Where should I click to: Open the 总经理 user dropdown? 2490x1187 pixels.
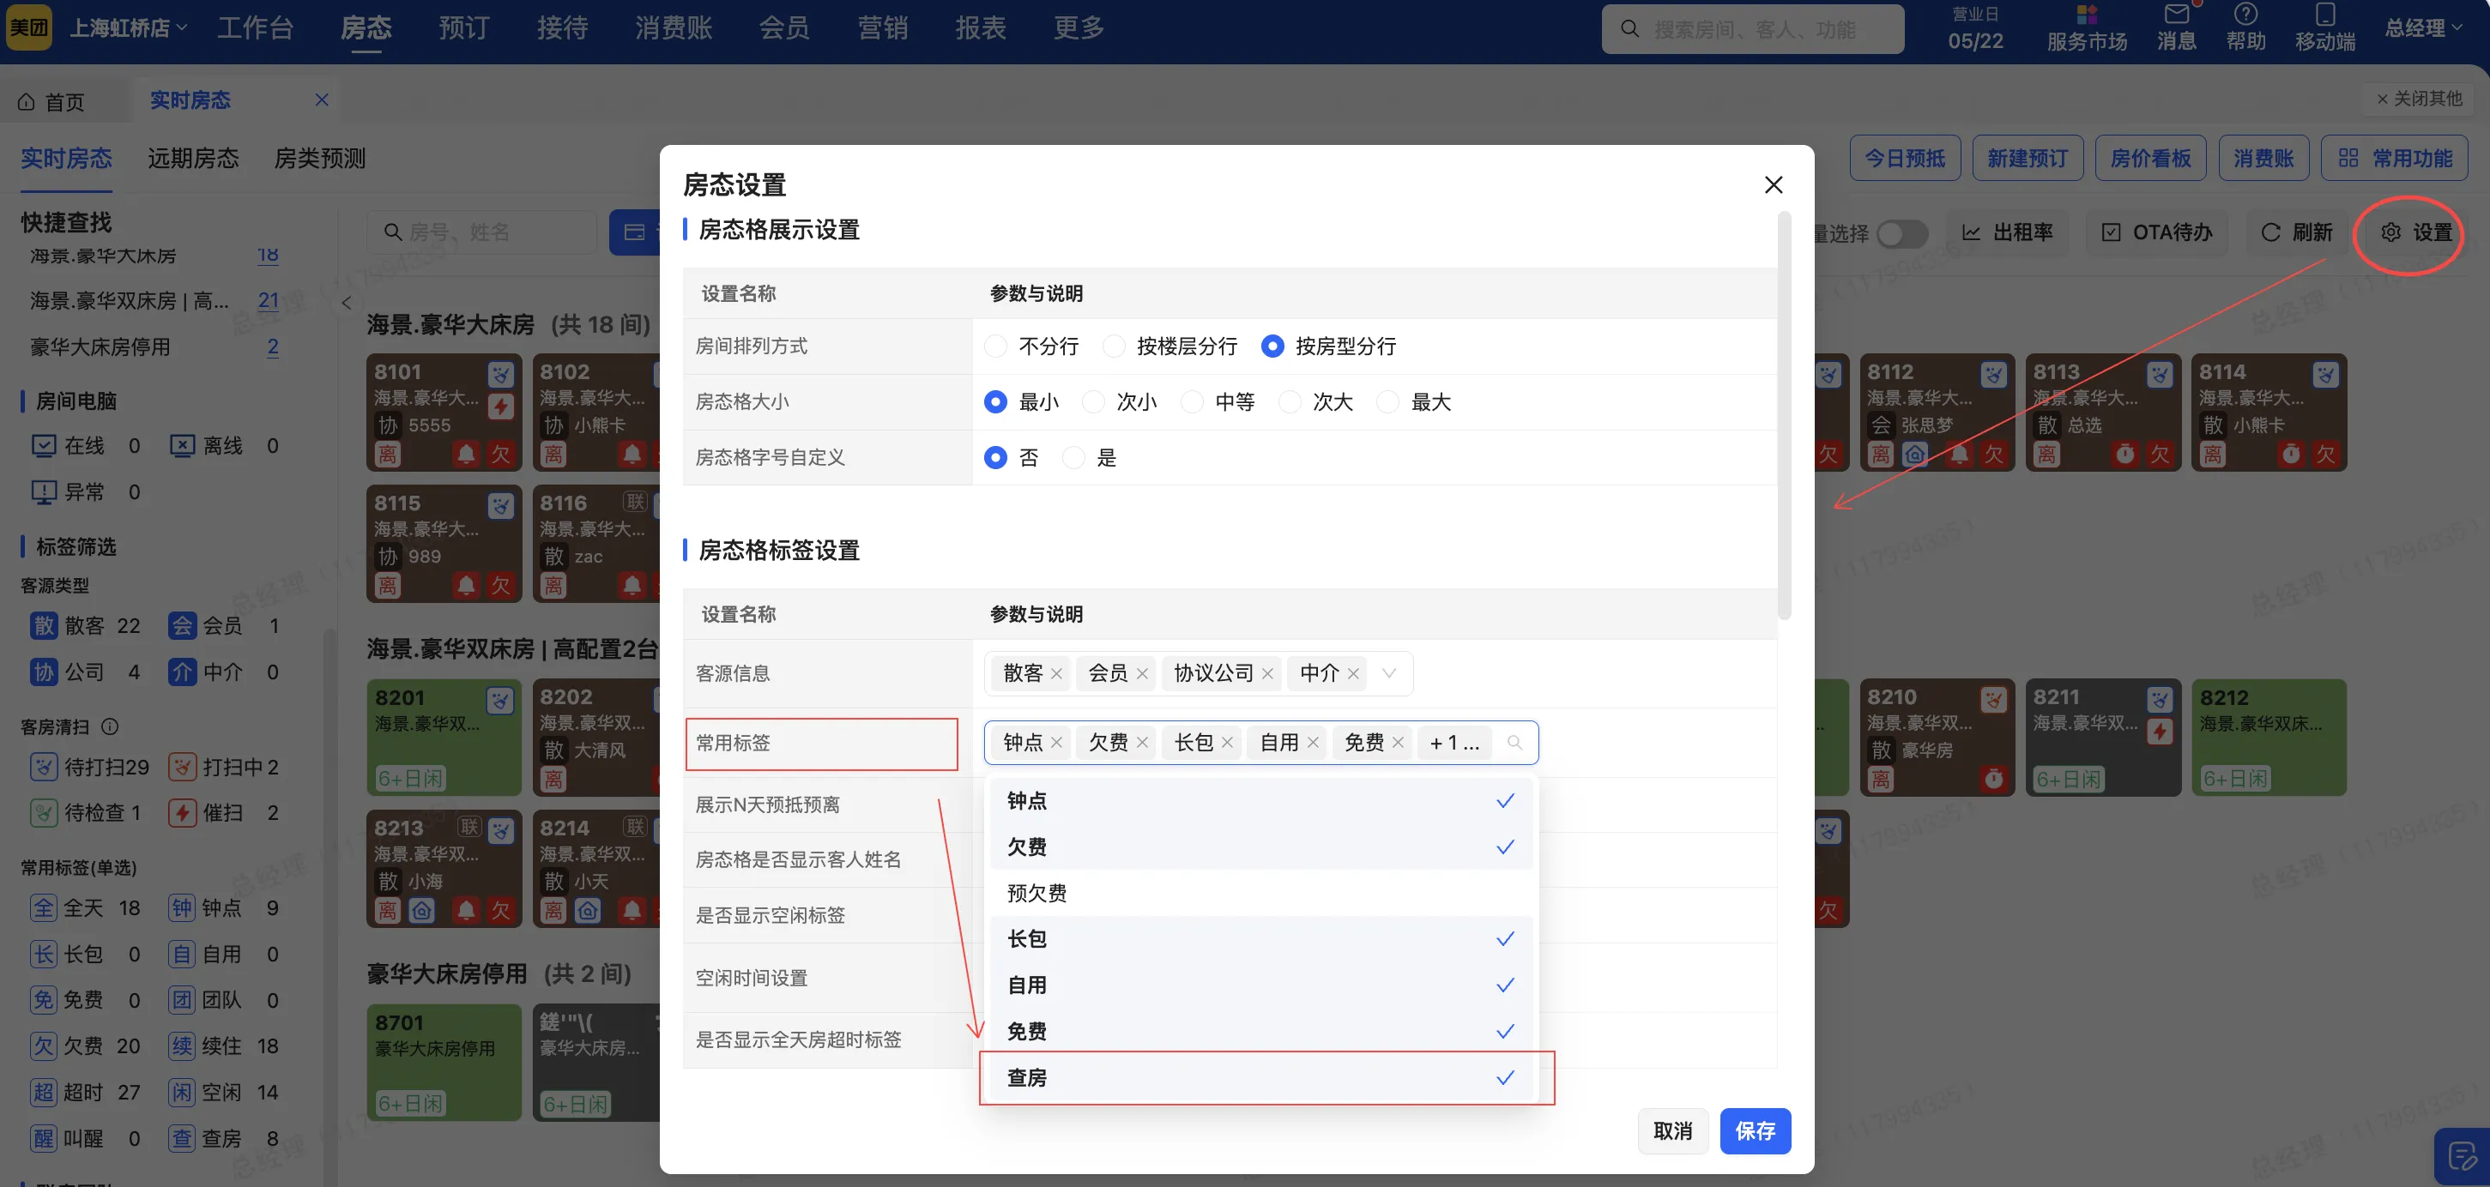point(2423,28)
